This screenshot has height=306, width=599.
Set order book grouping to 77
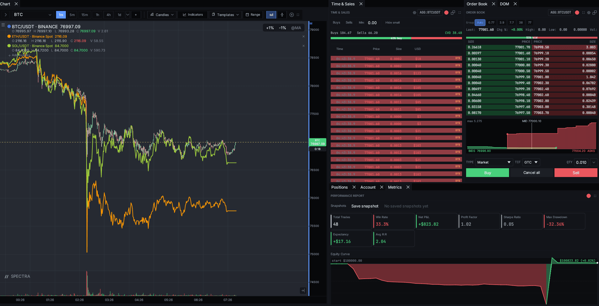tap(530, 23)
